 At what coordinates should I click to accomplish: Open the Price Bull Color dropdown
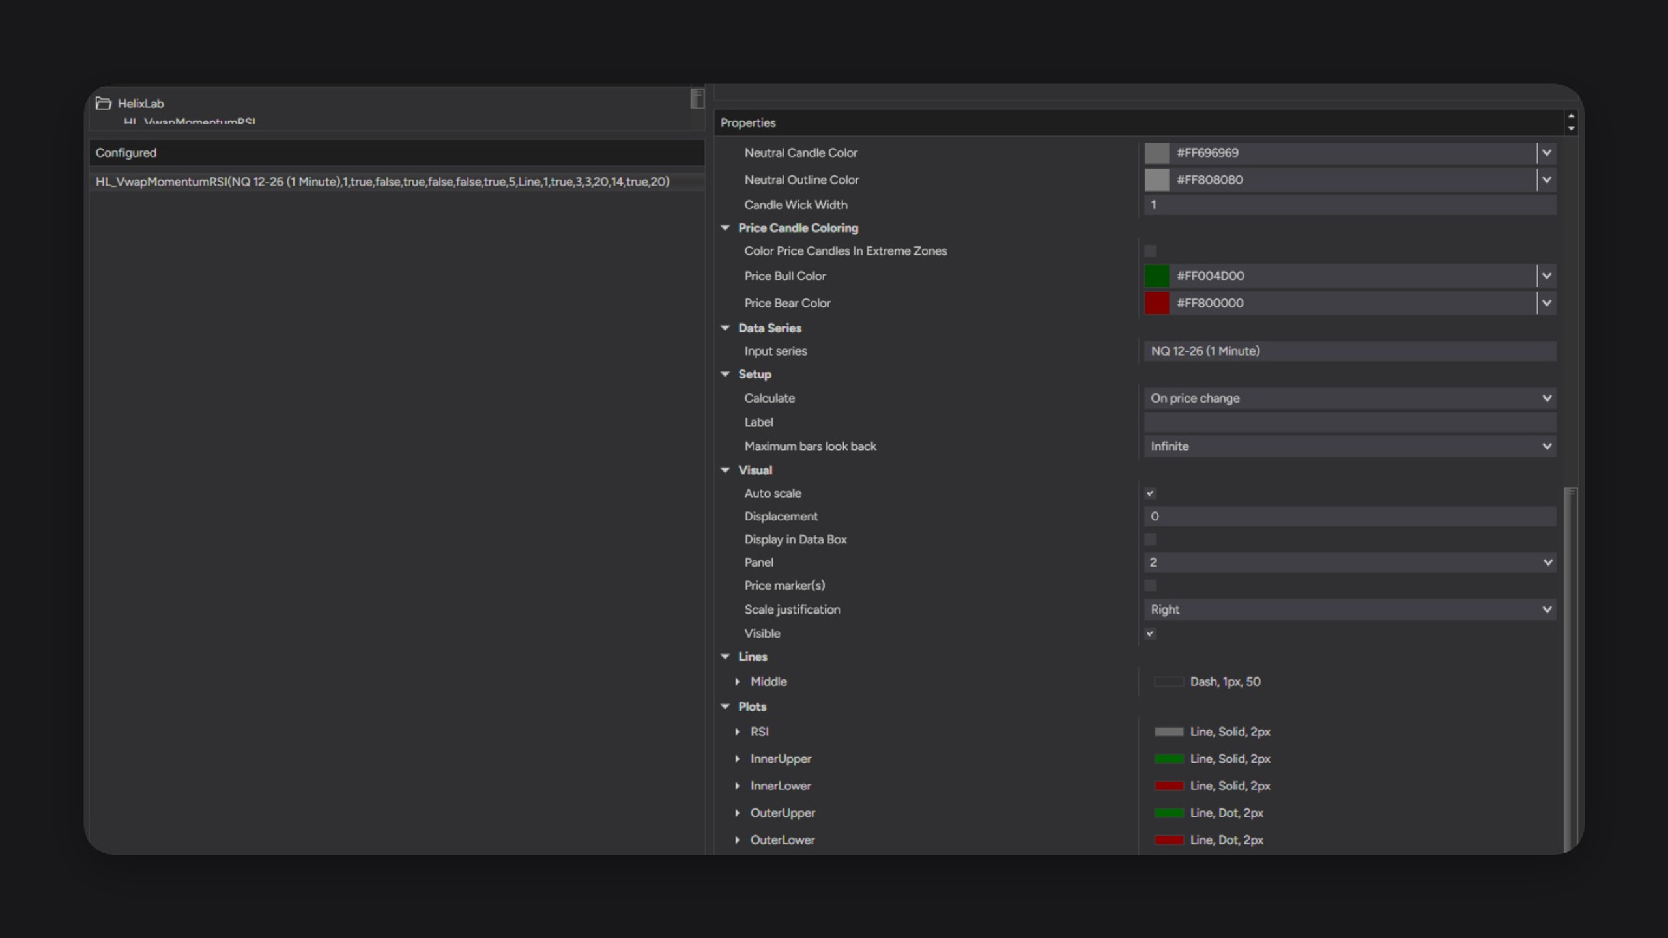point(1547,276)
